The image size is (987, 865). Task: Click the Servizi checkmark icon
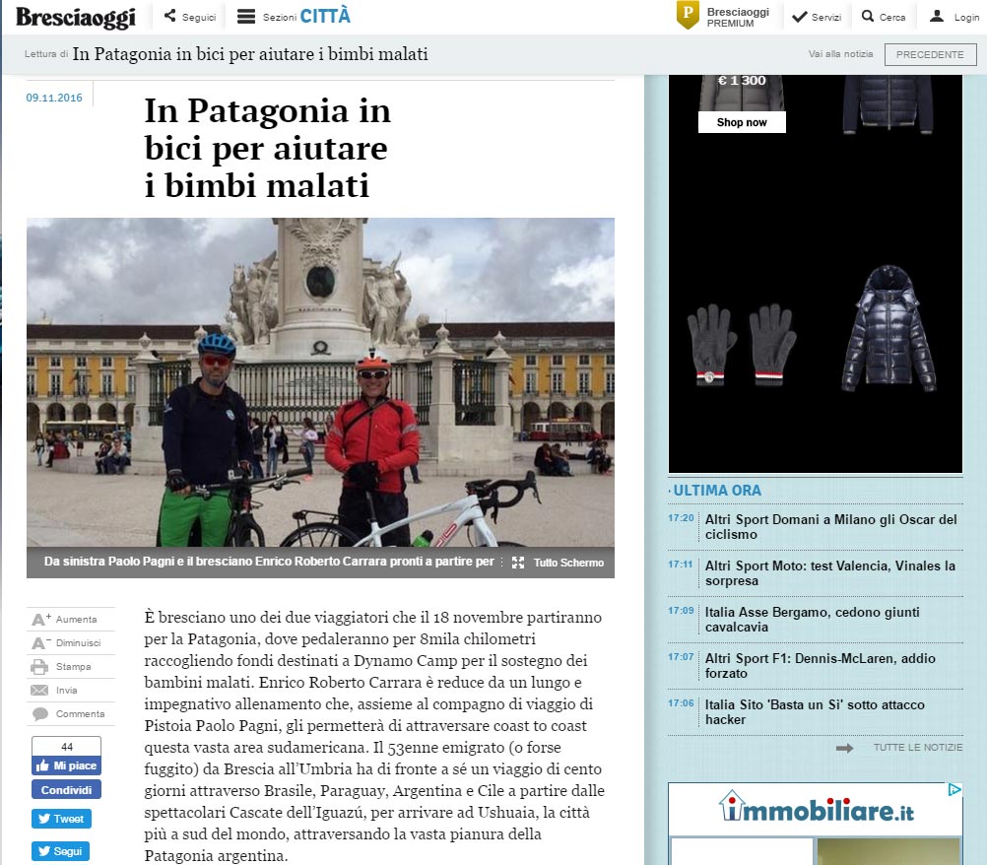[800, 17]
